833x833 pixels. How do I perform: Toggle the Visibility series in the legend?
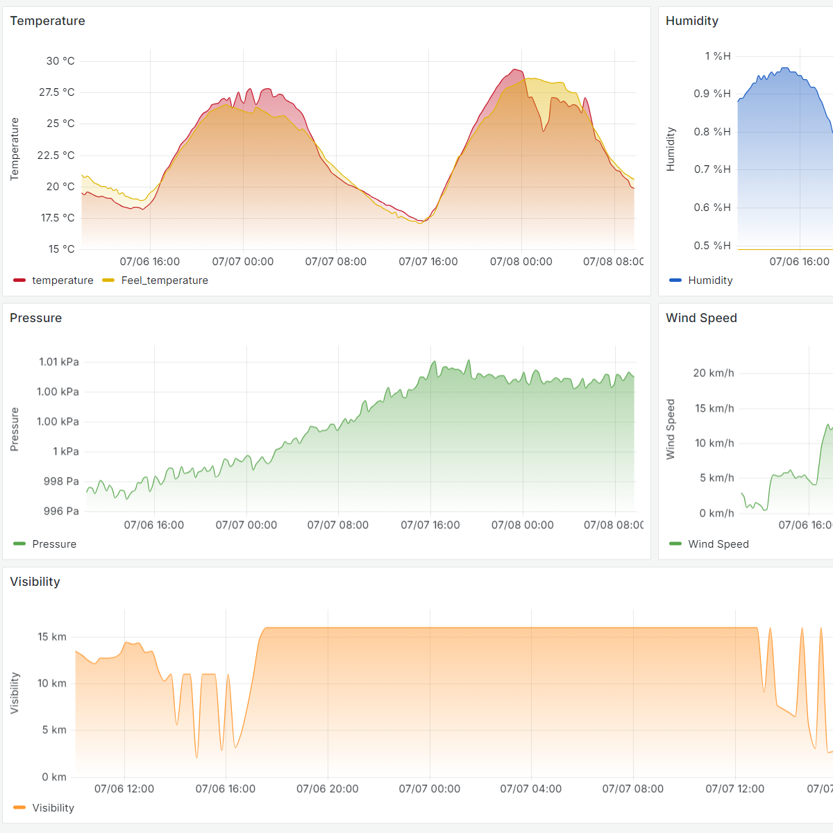click(53, 808)
